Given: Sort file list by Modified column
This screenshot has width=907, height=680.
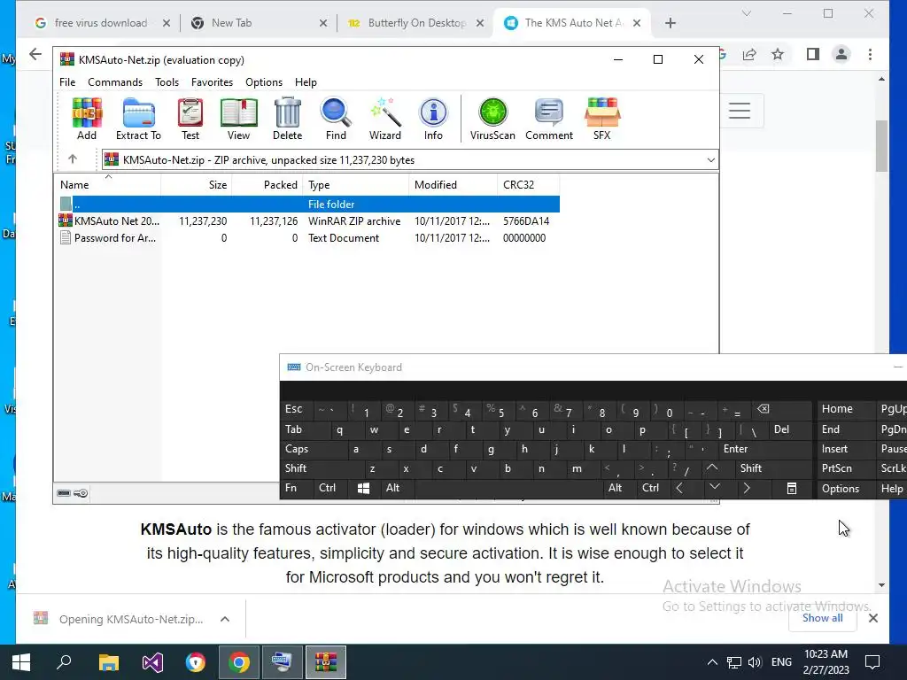Looking at the screenshot, I should point(453,185).
